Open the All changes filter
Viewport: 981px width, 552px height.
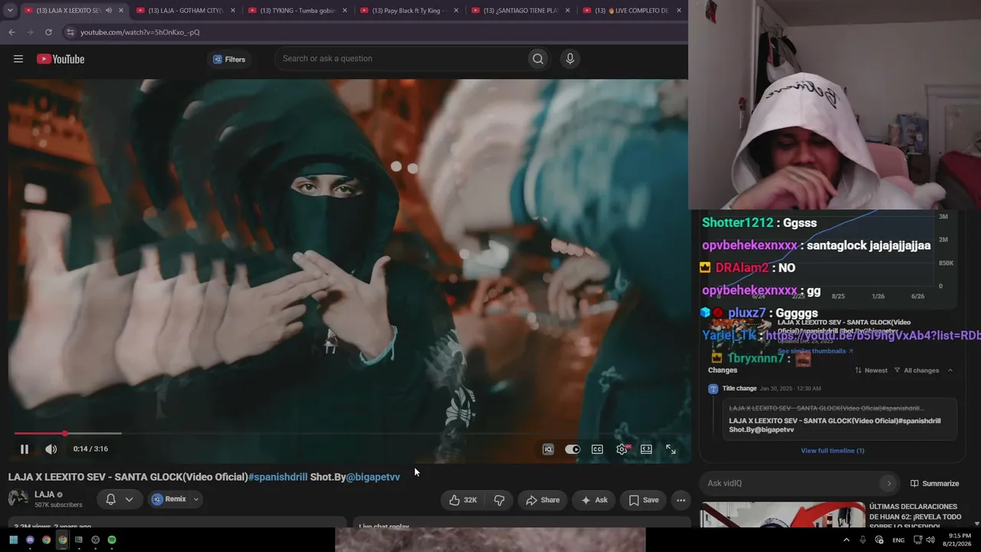916,370
